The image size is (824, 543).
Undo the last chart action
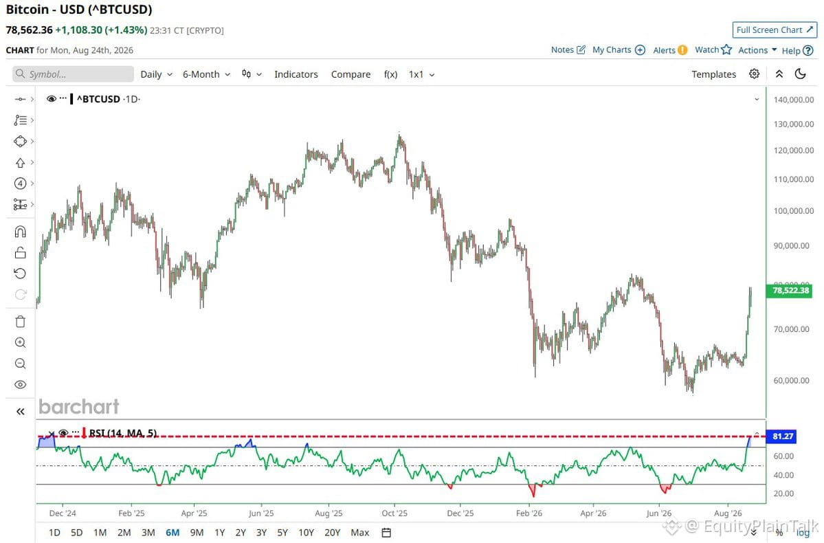click(20, 274)
